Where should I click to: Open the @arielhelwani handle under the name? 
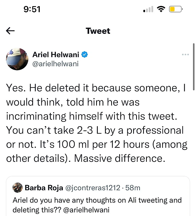pos(55,64)
